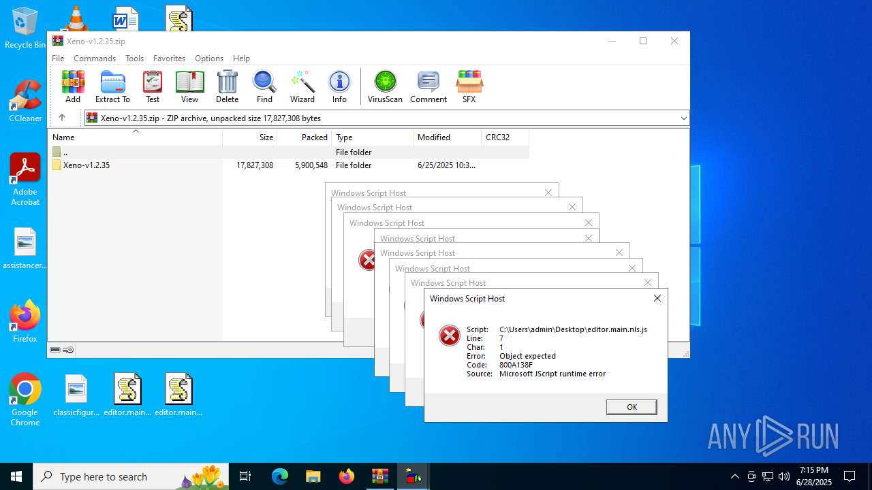The image size is (872, 490).
Task: Click the Add toolbar icon in WinRAR
Action: [73, 86]
